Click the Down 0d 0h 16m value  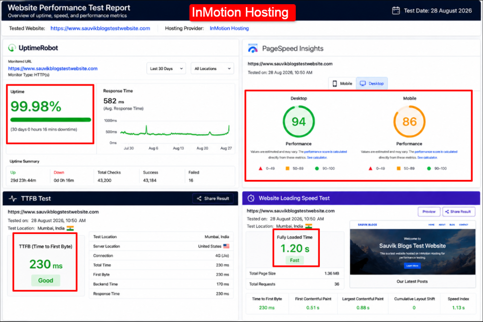[x=64, y=180]
